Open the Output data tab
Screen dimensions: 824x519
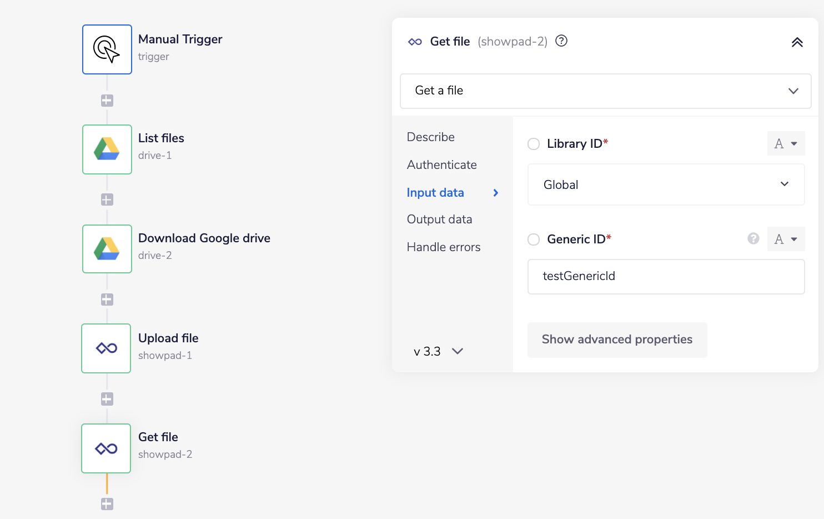[x=439, y=219]
